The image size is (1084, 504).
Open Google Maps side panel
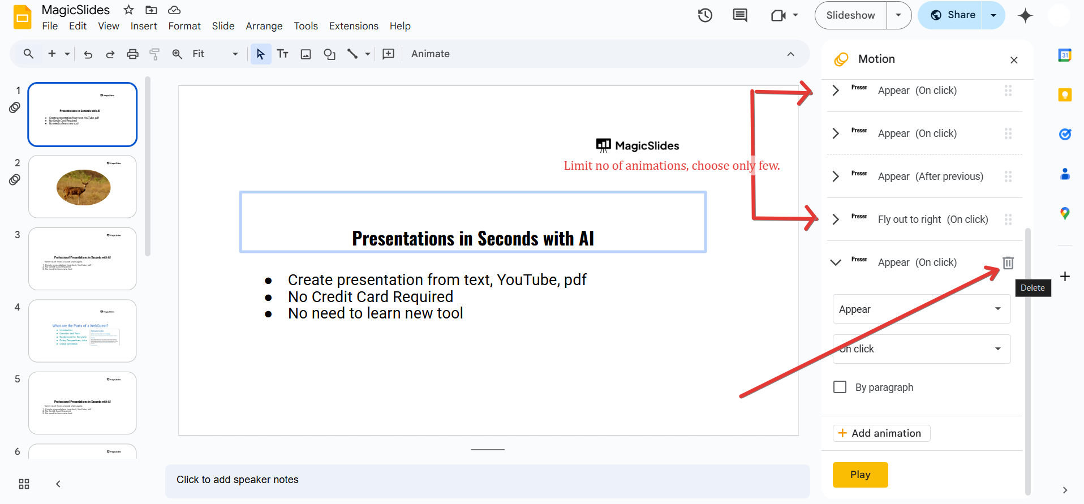point(1065,213)
